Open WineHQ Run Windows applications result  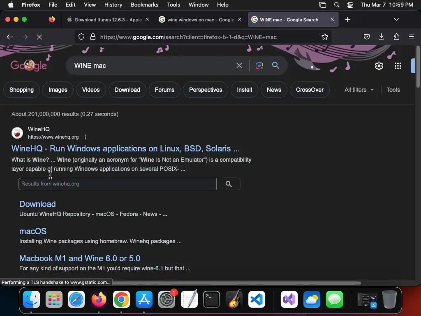(125, 149)
